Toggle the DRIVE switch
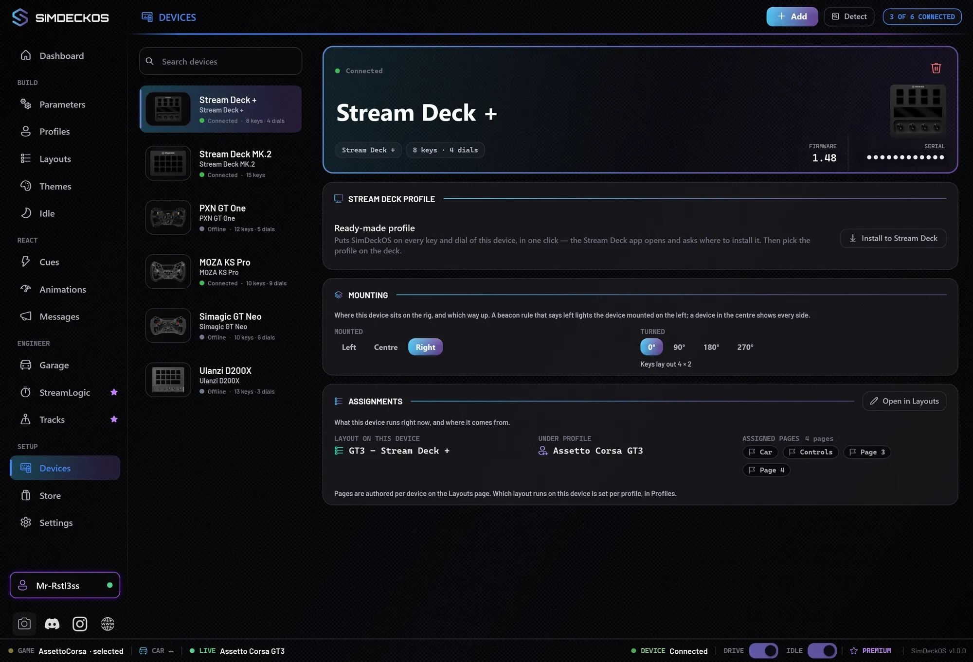973x662 pixels. [x=763, y=651]
